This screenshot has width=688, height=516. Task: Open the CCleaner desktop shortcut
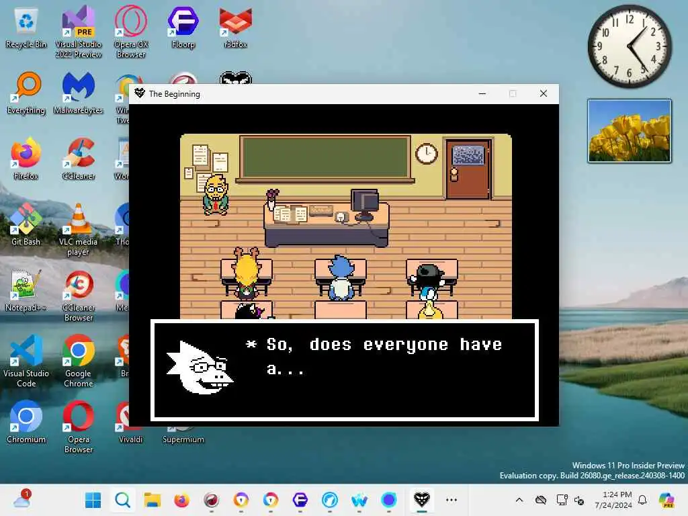79,159
